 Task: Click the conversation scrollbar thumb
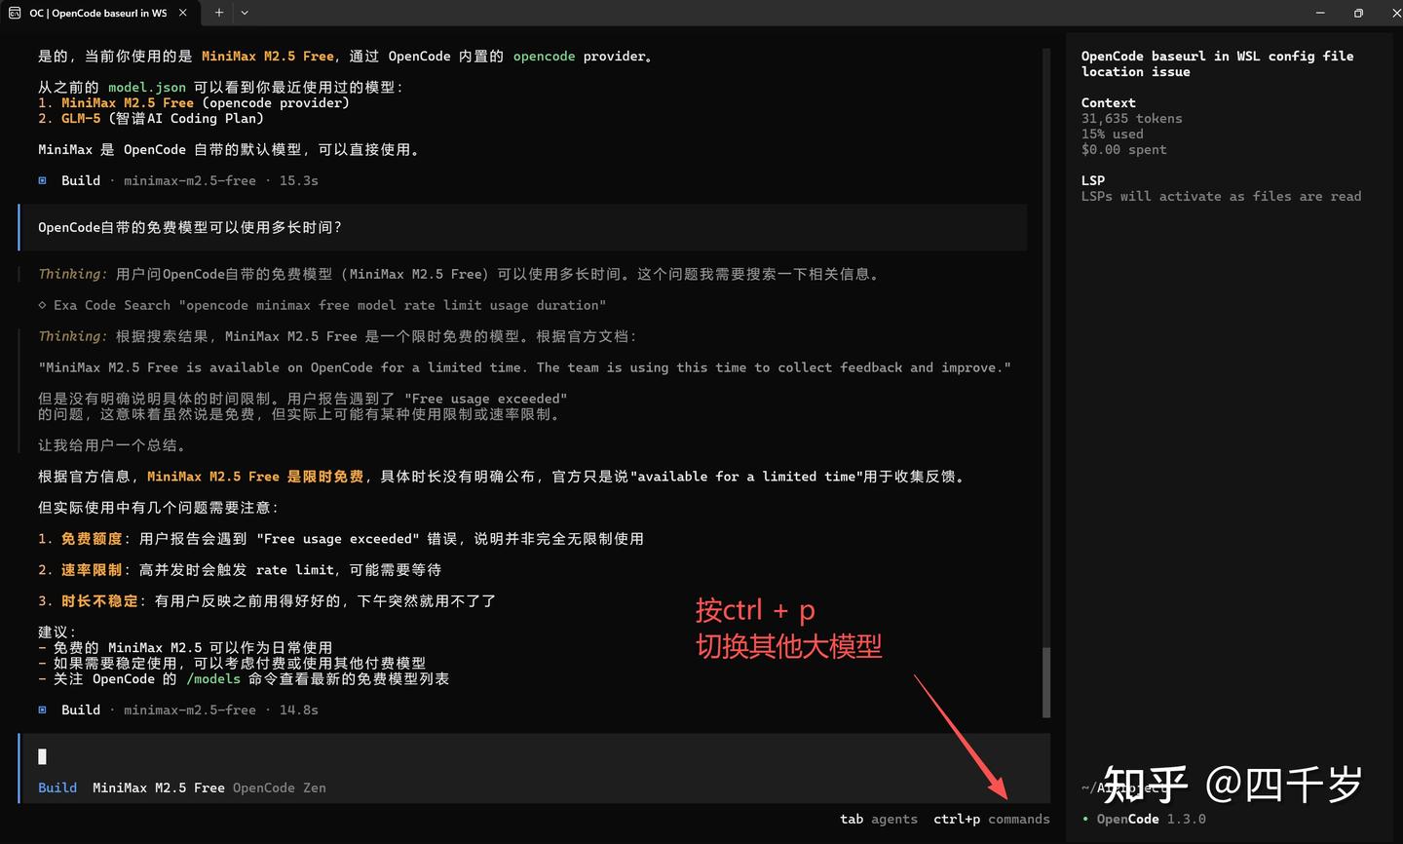click(1046, 682)
